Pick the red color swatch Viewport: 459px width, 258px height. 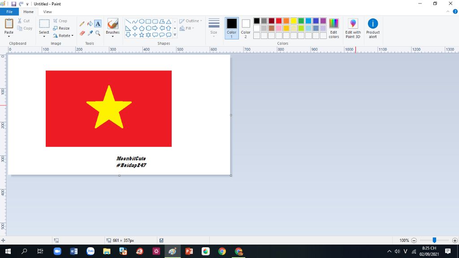279,21
